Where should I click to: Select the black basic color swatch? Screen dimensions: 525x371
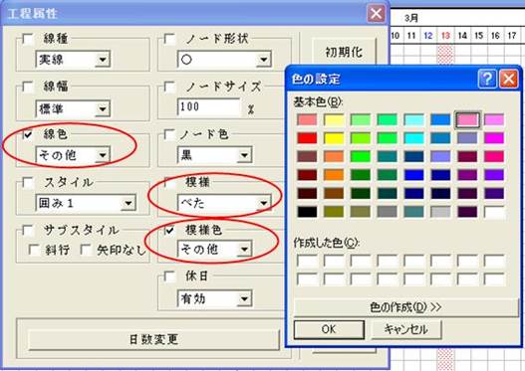point(307,212)
